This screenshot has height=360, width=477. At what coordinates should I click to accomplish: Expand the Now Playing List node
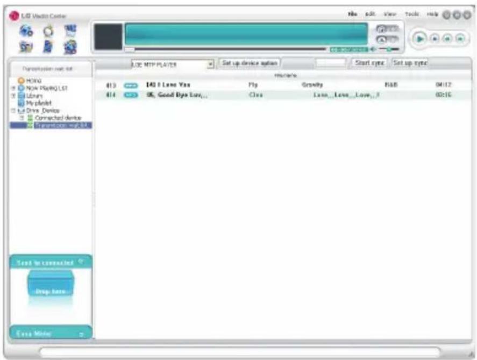pyautogui.click(x=13, y=88)
